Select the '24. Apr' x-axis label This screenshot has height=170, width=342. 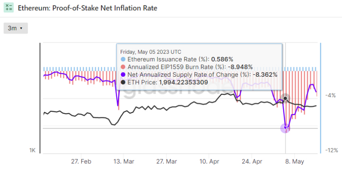click(x=253, y=161)
